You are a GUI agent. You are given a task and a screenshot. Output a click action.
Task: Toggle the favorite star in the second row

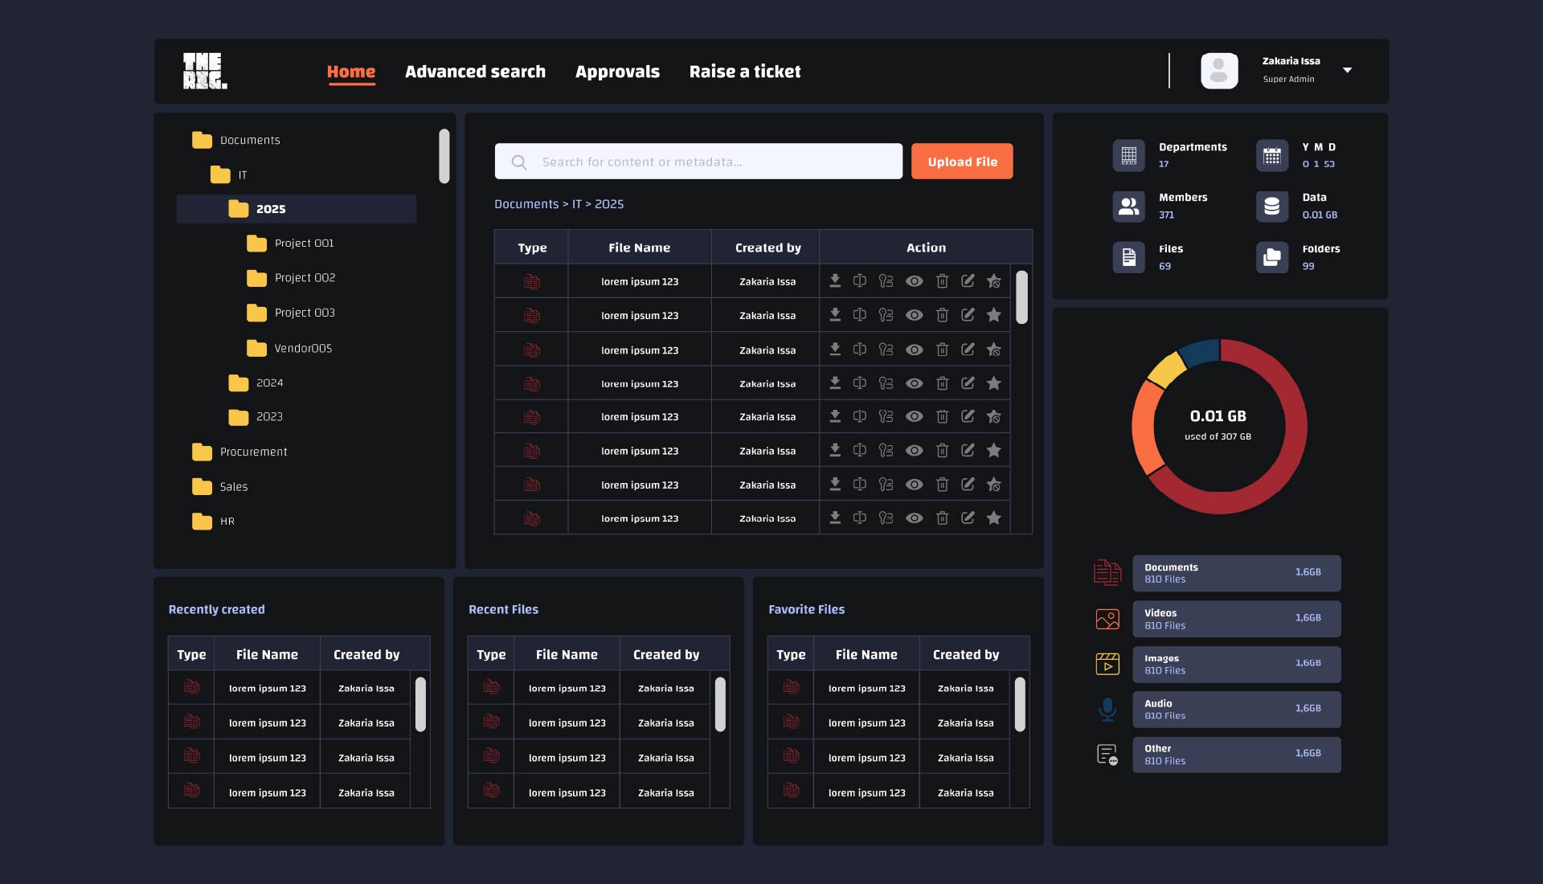click(x=994, y=315)
